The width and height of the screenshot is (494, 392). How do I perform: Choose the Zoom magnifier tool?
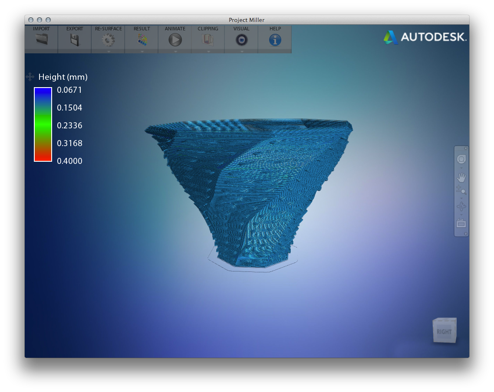(x=461, y=189)
